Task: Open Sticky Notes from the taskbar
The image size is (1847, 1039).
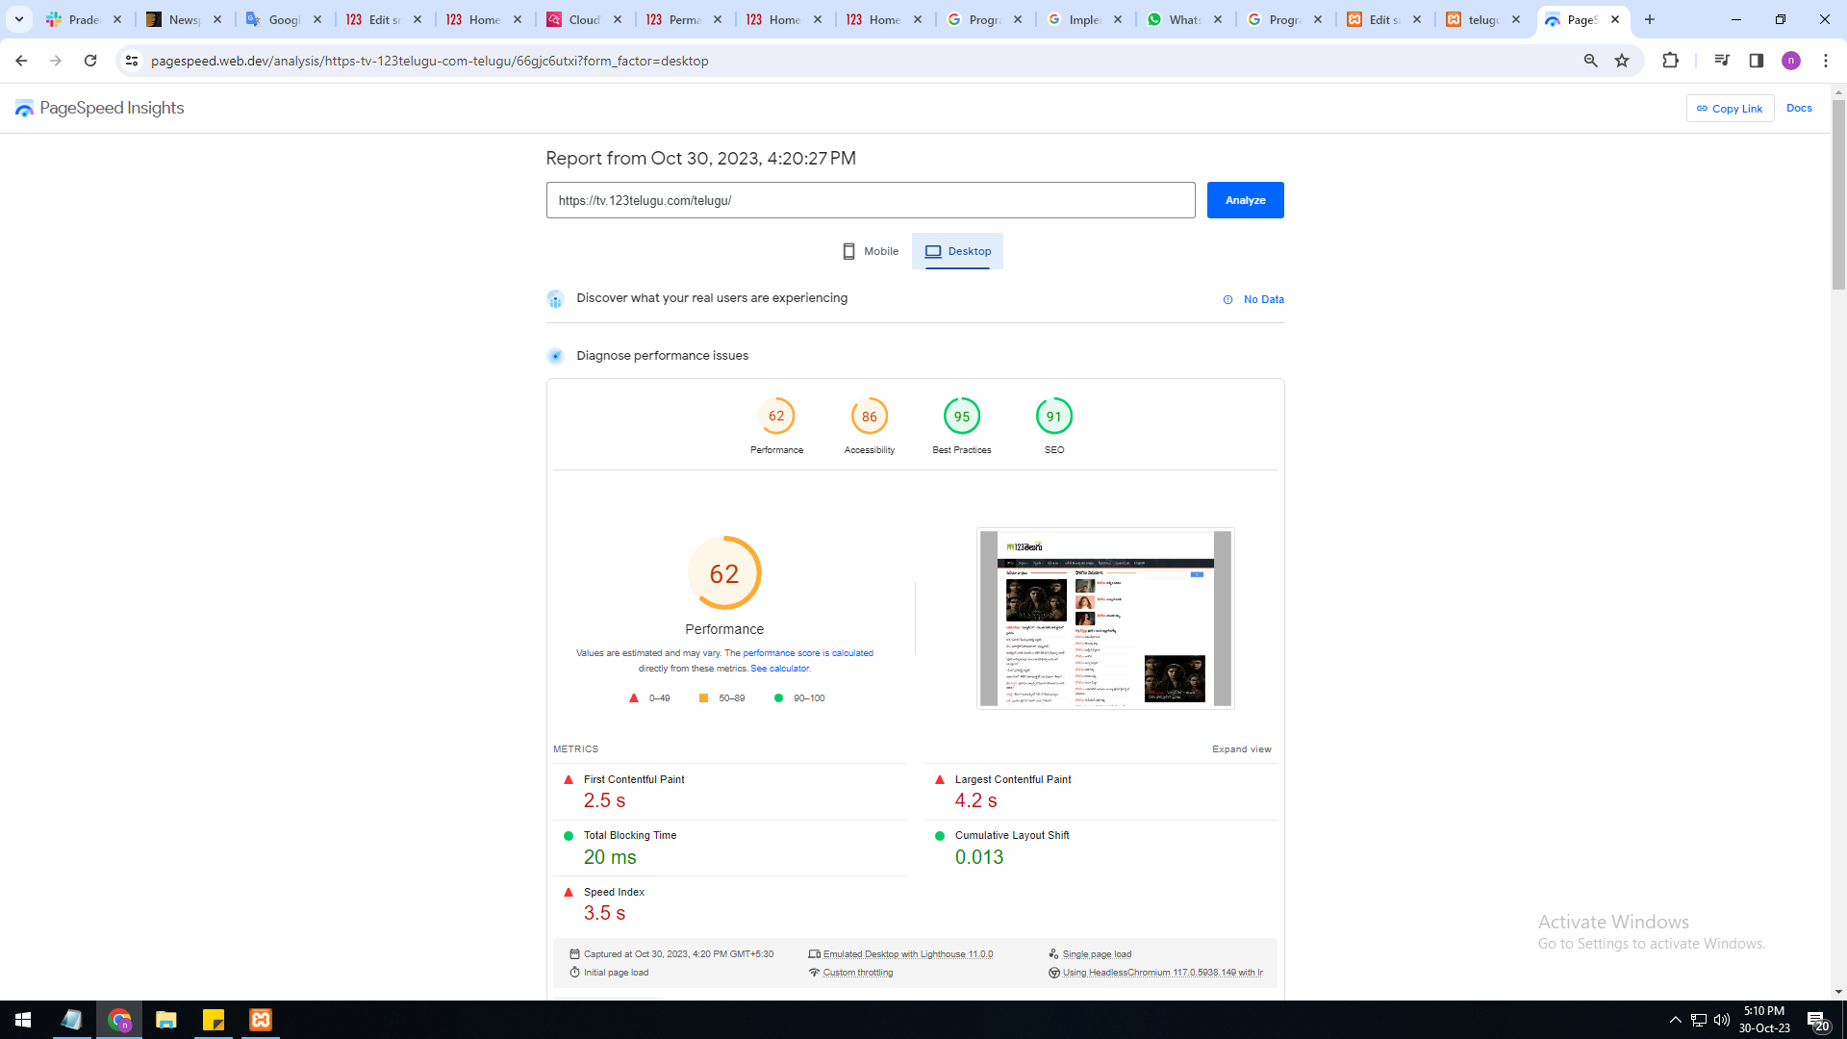Action: (x=214, y=1020)
